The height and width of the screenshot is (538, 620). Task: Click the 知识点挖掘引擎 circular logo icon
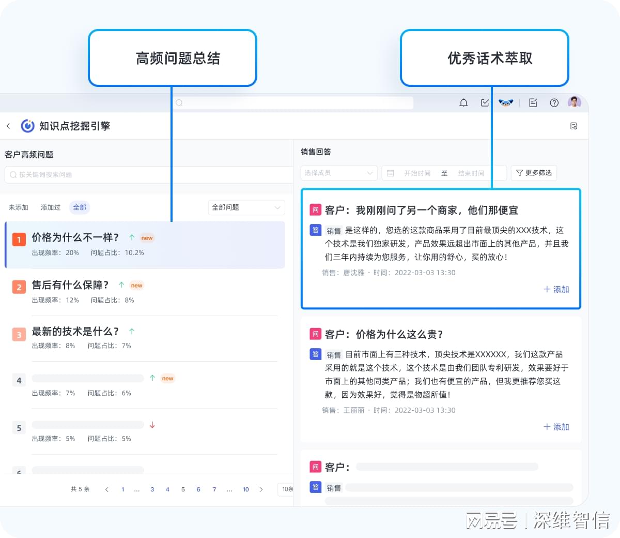(28, 125)
